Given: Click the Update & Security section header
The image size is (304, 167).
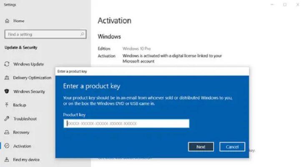Looking at the screenshot, I should click(x=21, y=48).
